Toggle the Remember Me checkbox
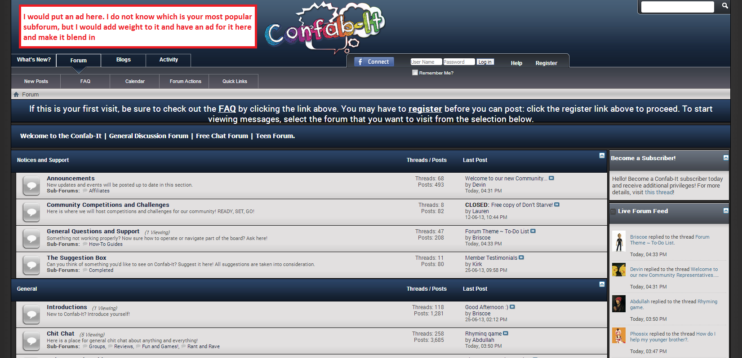Image resolution: width=742 pixels, height=358 pixels. point(415,73)
